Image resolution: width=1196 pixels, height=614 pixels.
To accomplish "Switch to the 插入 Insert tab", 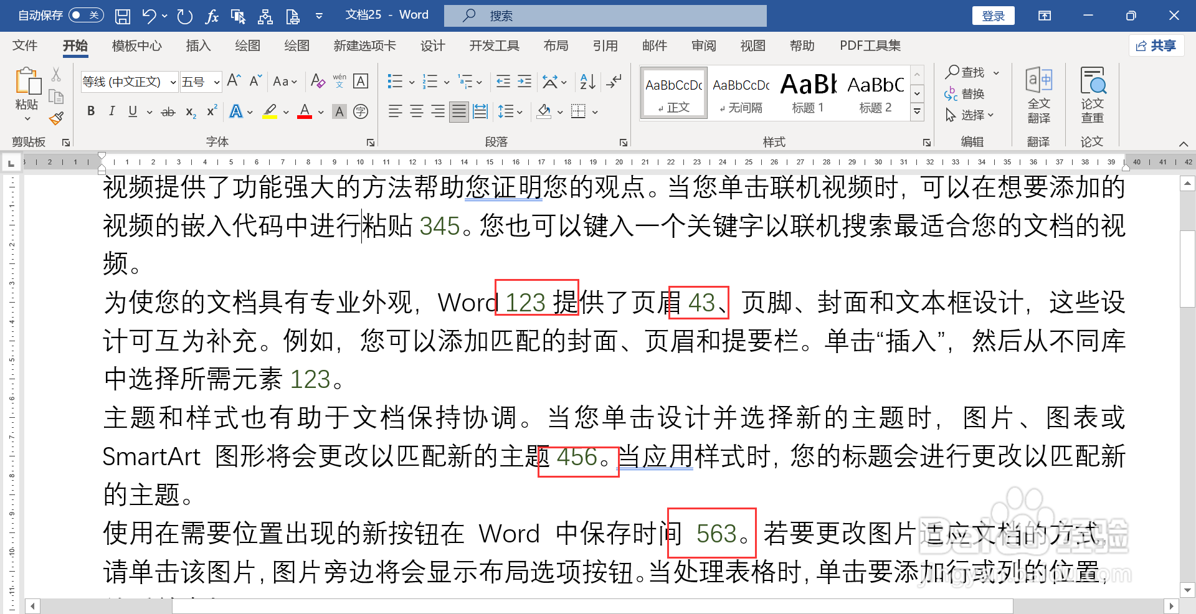I will (x=198, y=45).
